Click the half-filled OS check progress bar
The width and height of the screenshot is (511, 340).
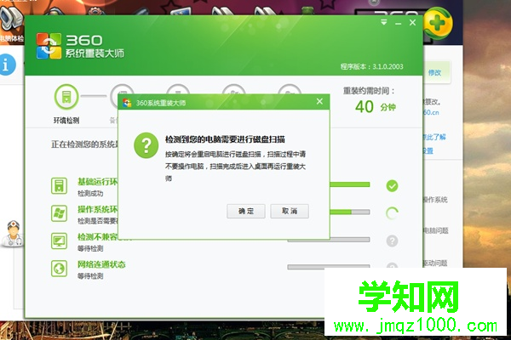[x=350, y=212]
